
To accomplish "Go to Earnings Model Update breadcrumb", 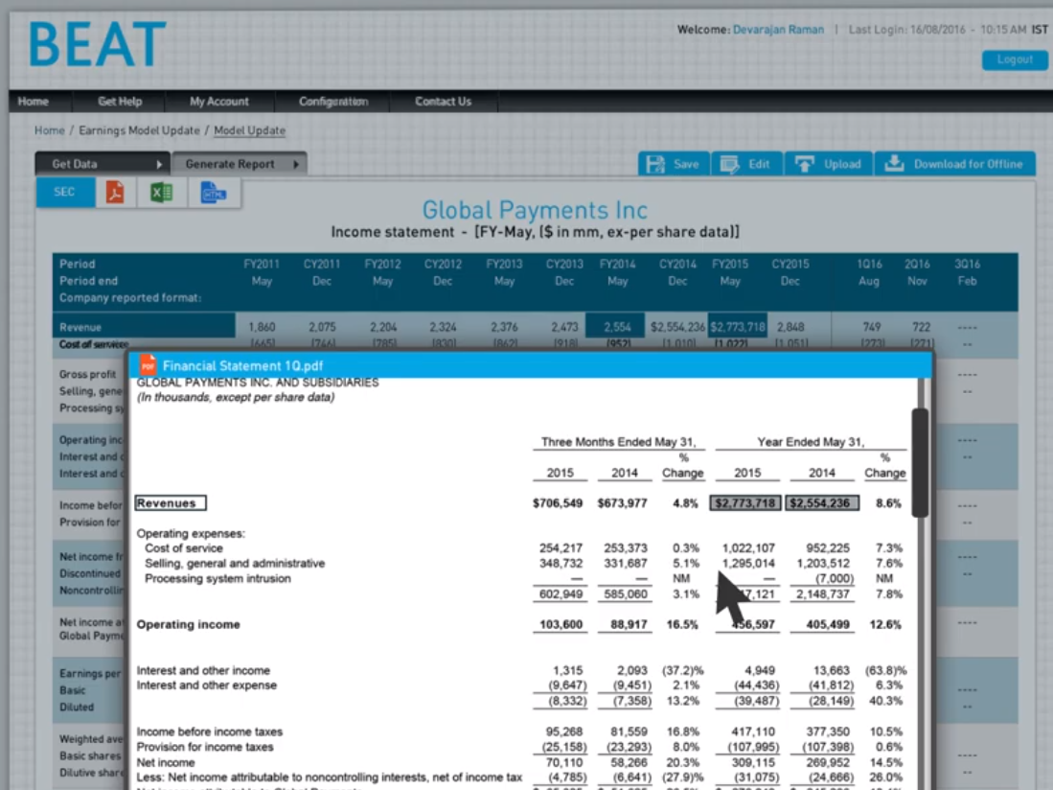I will (139, 130).
